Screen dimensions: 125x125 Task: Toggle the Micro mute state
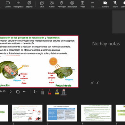115,4
